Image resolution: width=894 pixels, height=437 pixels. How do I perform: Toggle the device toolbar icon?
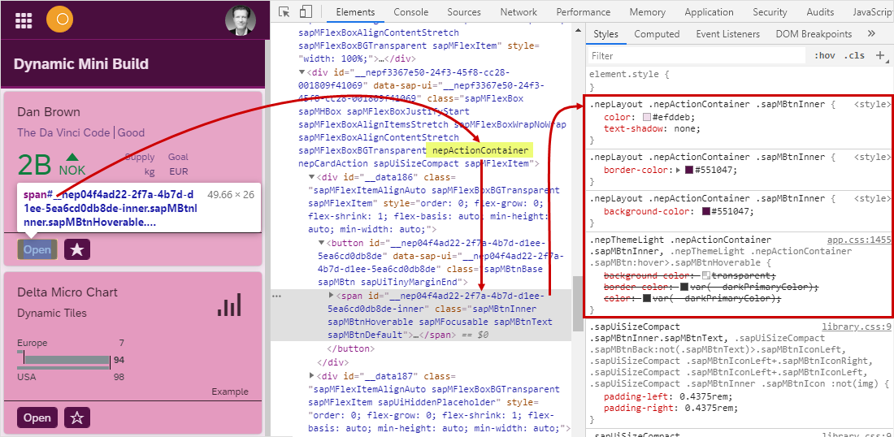pyautogui.click(x=306, y=12)
